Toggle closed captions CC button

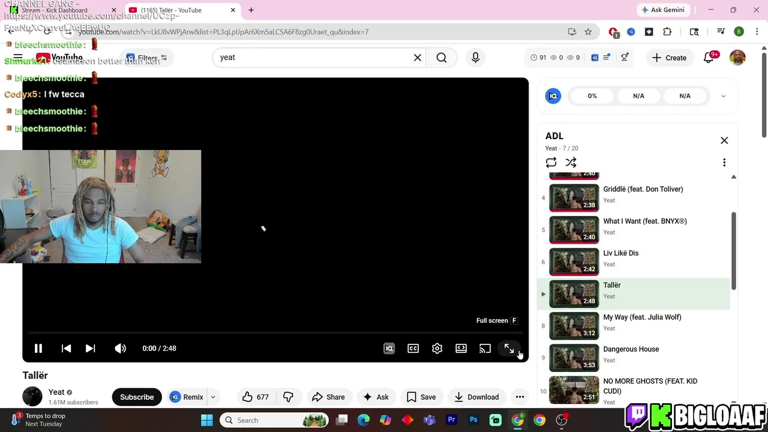tap(413, 348)
